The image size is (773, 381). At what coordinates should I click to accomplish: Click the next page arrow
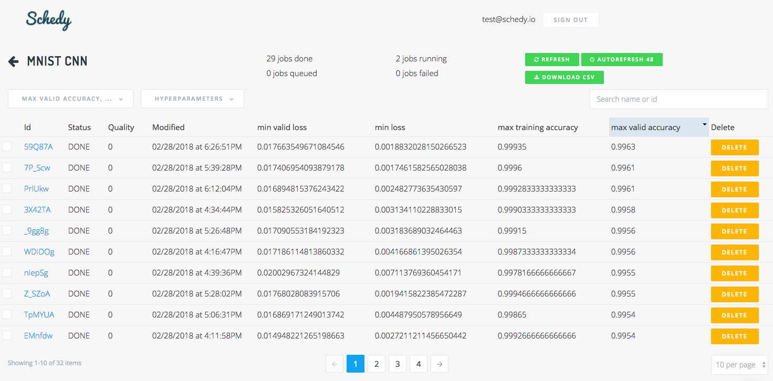[440, 364]
